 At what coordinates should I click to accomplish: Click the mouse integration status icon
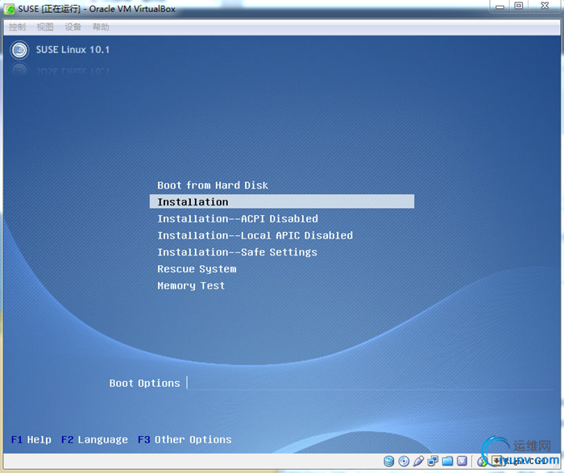pyautogui.click(x=482, y=461)
